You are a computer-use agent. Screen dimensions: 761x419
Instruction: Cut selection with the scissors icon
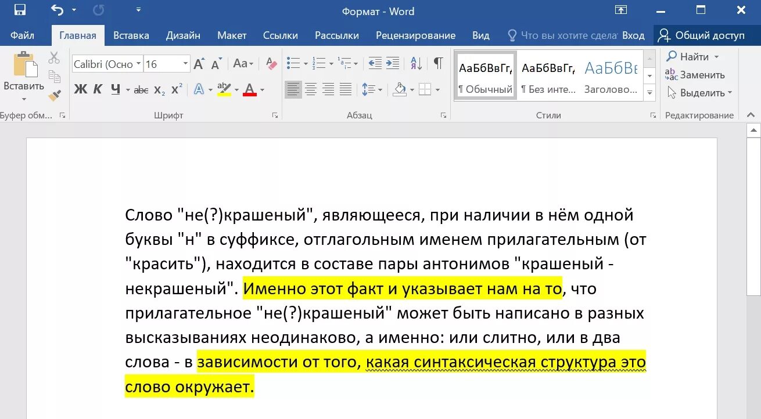tap(54, 57)
